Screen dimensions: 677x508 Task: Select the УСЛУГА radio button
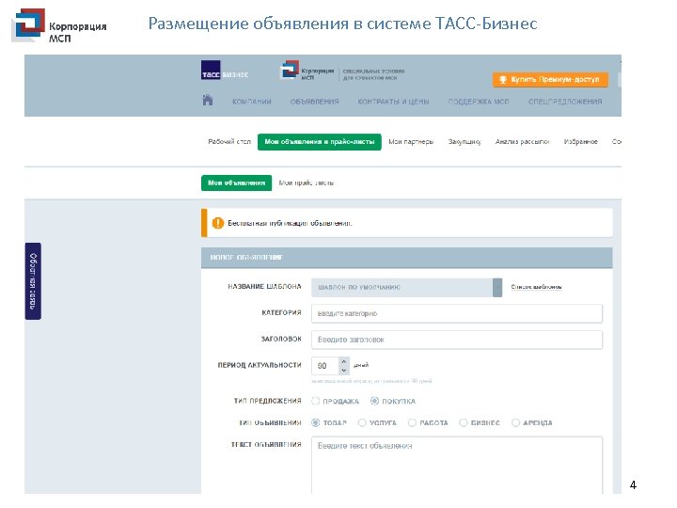click(x=362, y=423)
